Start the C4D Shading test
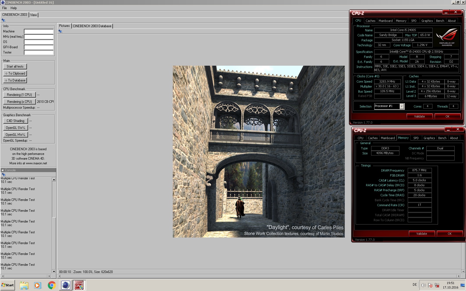Screen dimensions: 466x291 [16, 121]
